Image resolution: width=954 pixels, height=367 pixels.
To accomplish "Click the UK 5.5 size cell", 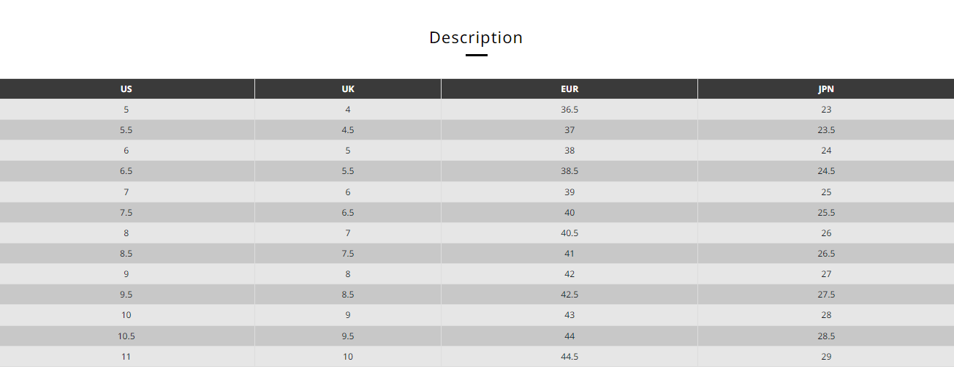I will coord(348,171).
